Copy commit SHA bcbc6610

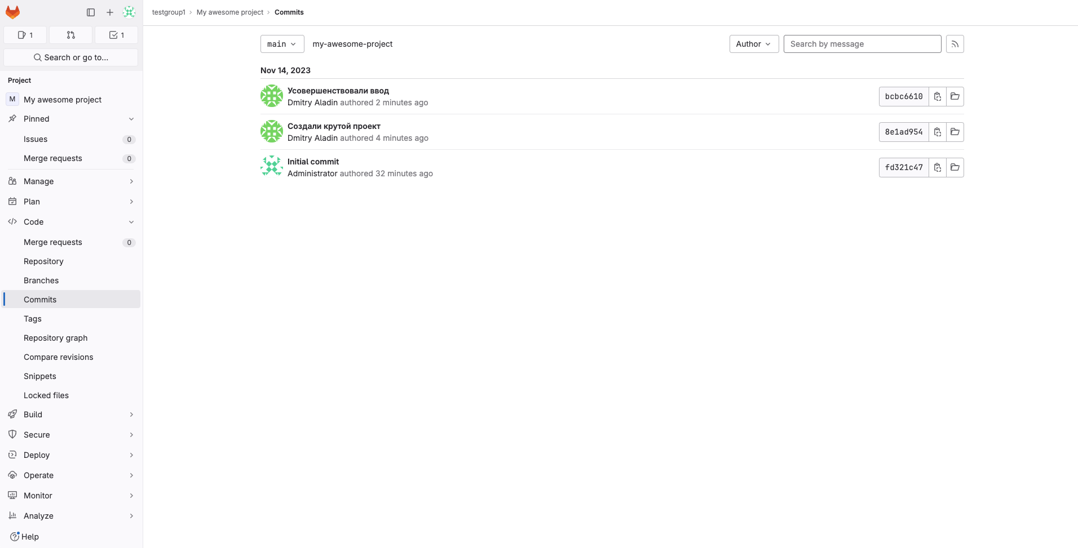click(937, 96)
